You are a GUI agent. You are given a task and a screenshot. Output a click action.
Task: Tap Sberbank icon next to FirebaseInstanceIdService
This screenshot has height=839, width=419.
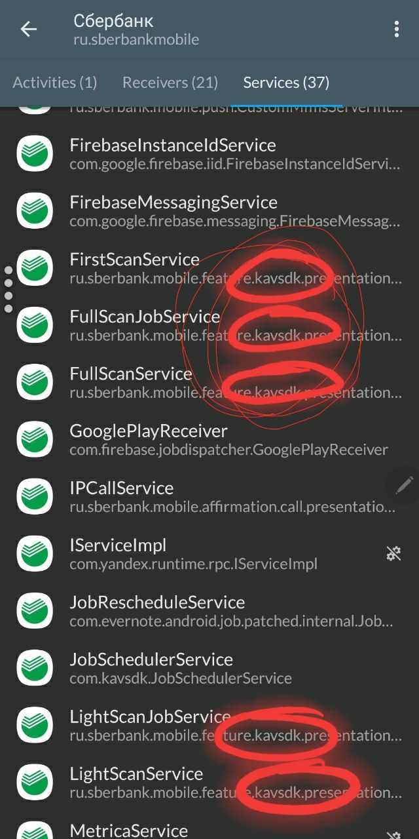point(35,153)
